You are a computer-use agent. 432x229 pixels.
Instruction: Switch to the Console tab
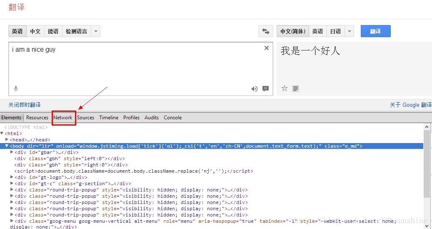click(173, 118)
